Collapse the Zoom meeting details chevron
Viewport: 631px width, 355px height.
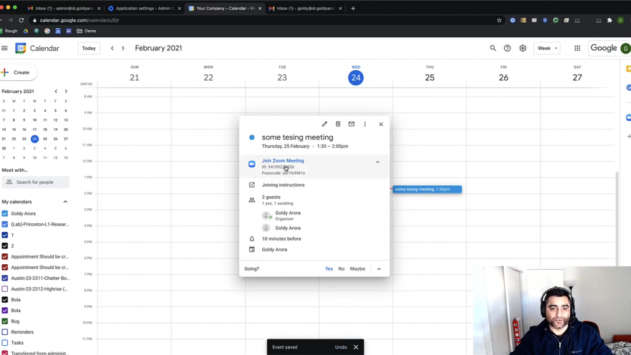377,162
